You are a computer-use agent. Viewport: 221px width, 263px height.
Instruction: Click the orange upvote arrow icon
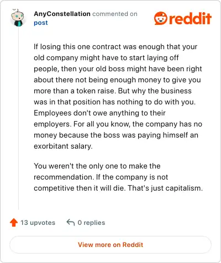pyautogui.click(x=14, y=223)
